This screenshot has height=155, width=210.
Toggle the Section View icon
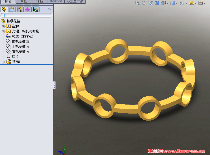point(157,3)
